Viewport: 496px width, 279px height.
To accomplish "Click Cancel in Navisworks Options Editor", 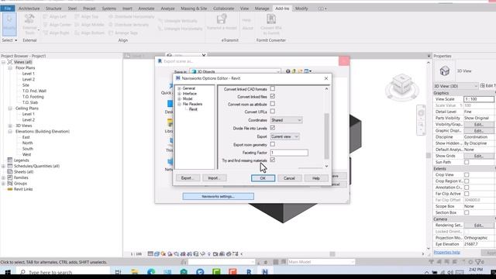I will click(x=289, y=178).
